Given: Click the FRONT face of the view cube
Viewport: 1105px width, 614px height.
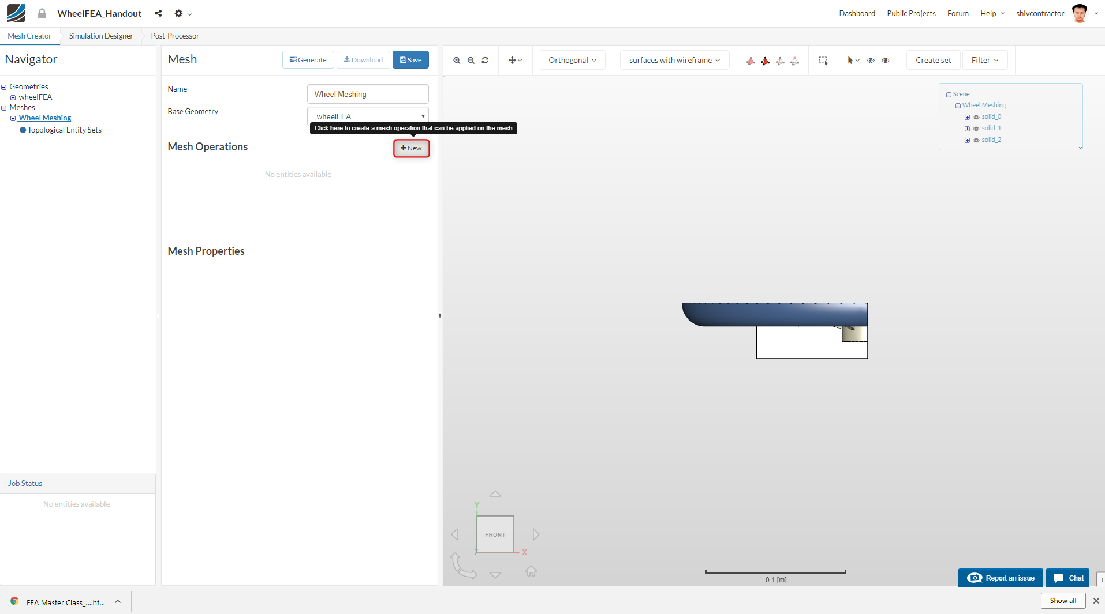Looking at the screenshot, I should (x=495, y=534).
